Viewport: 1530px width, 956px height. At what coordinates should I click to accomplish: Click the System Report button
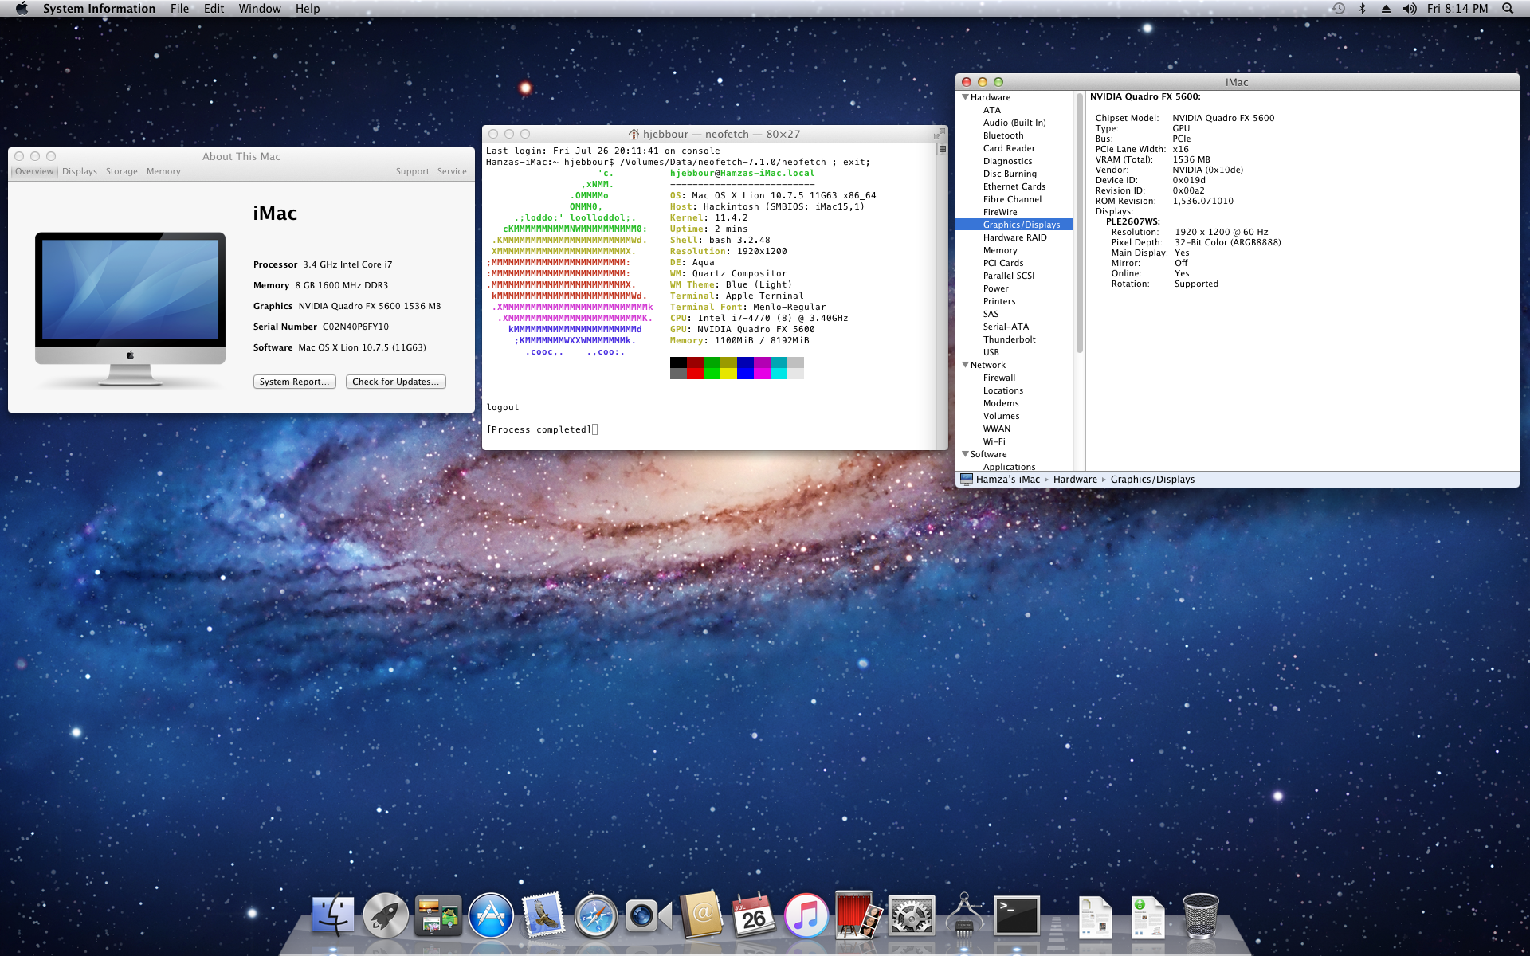294,382
